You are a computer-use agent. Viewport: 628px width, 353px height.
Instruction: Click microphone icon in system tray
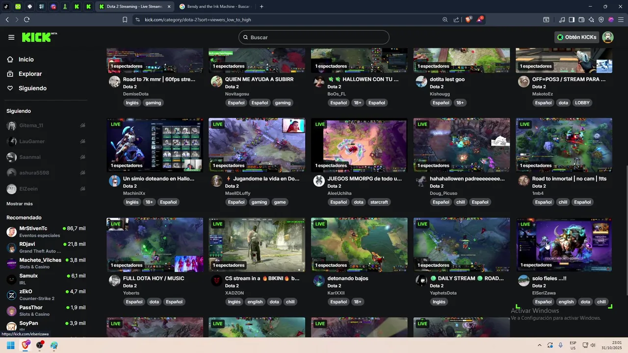tap(560, 345)
